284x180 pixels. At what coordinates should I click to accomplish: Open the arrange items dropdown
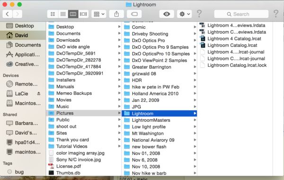(99, 14)
